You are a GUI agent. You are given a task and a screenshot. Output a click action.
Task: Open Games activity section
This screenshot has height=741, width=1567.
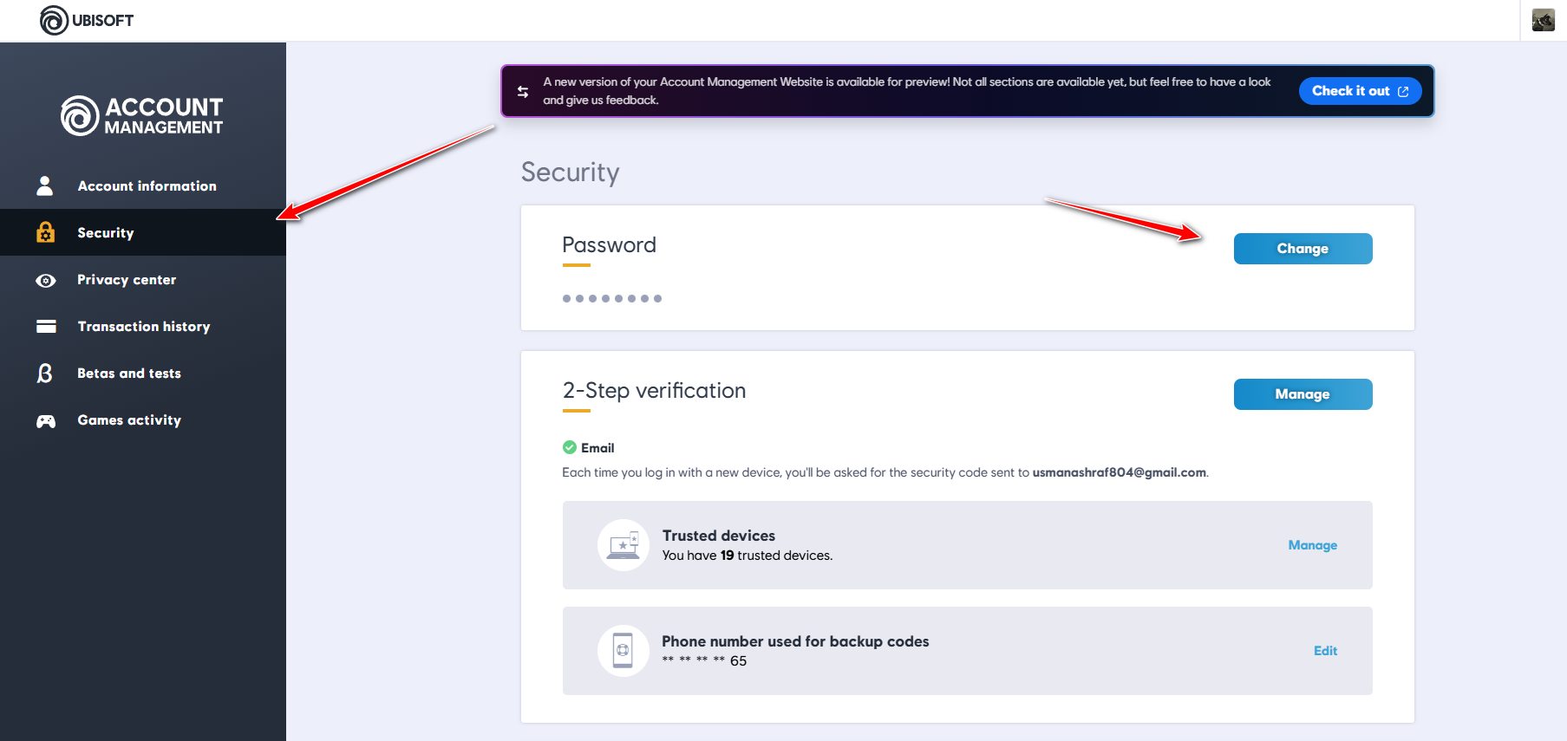pyautogui.click(x=129, y=420)
